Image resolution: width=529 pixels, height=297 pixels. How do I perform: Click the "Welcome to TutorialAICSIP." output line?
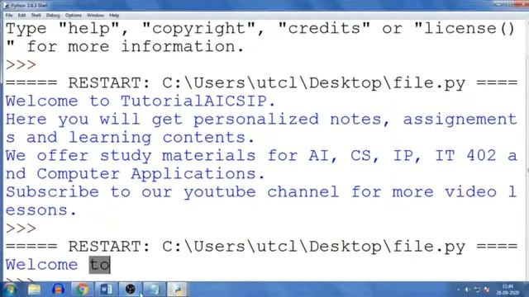141,101
